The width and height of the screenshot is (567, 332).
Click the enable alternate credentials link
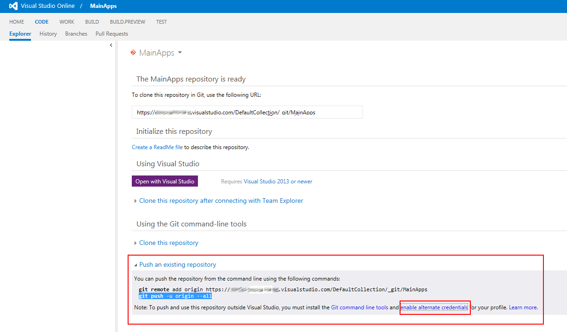click(x=434, y=307)
